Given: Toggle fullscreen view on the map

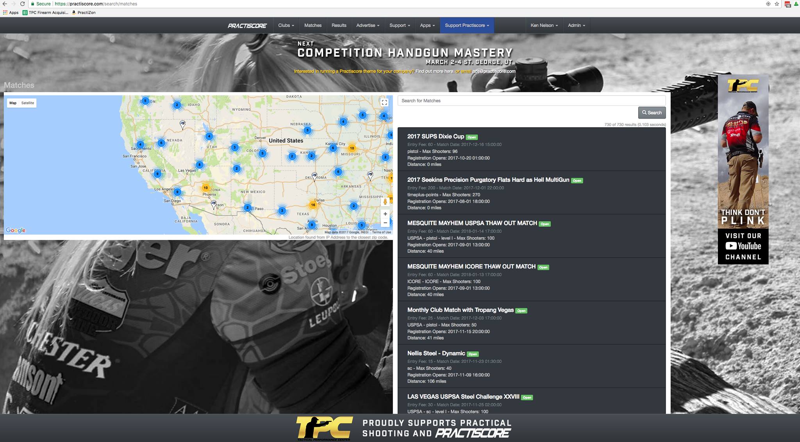Looking at the screenshot, I should (x=384, y=102).
